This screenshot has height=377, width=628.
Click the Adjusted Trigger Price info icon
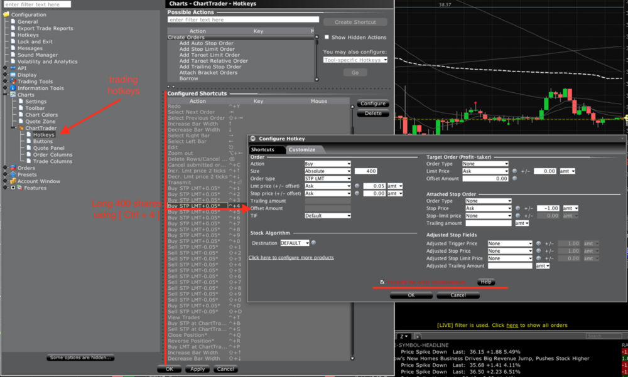[539, 243]
